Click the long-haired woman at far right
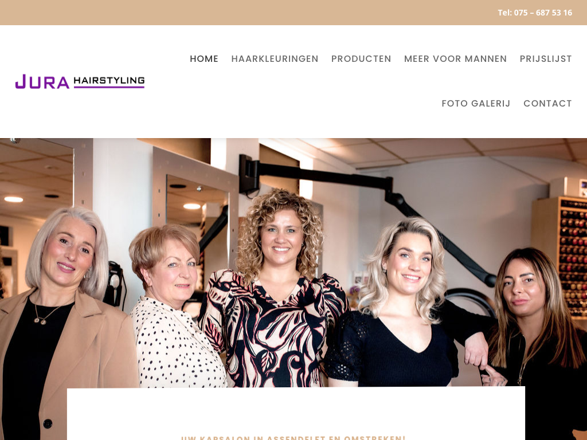This screenshot has width=587, height=440. click(535, 337)
